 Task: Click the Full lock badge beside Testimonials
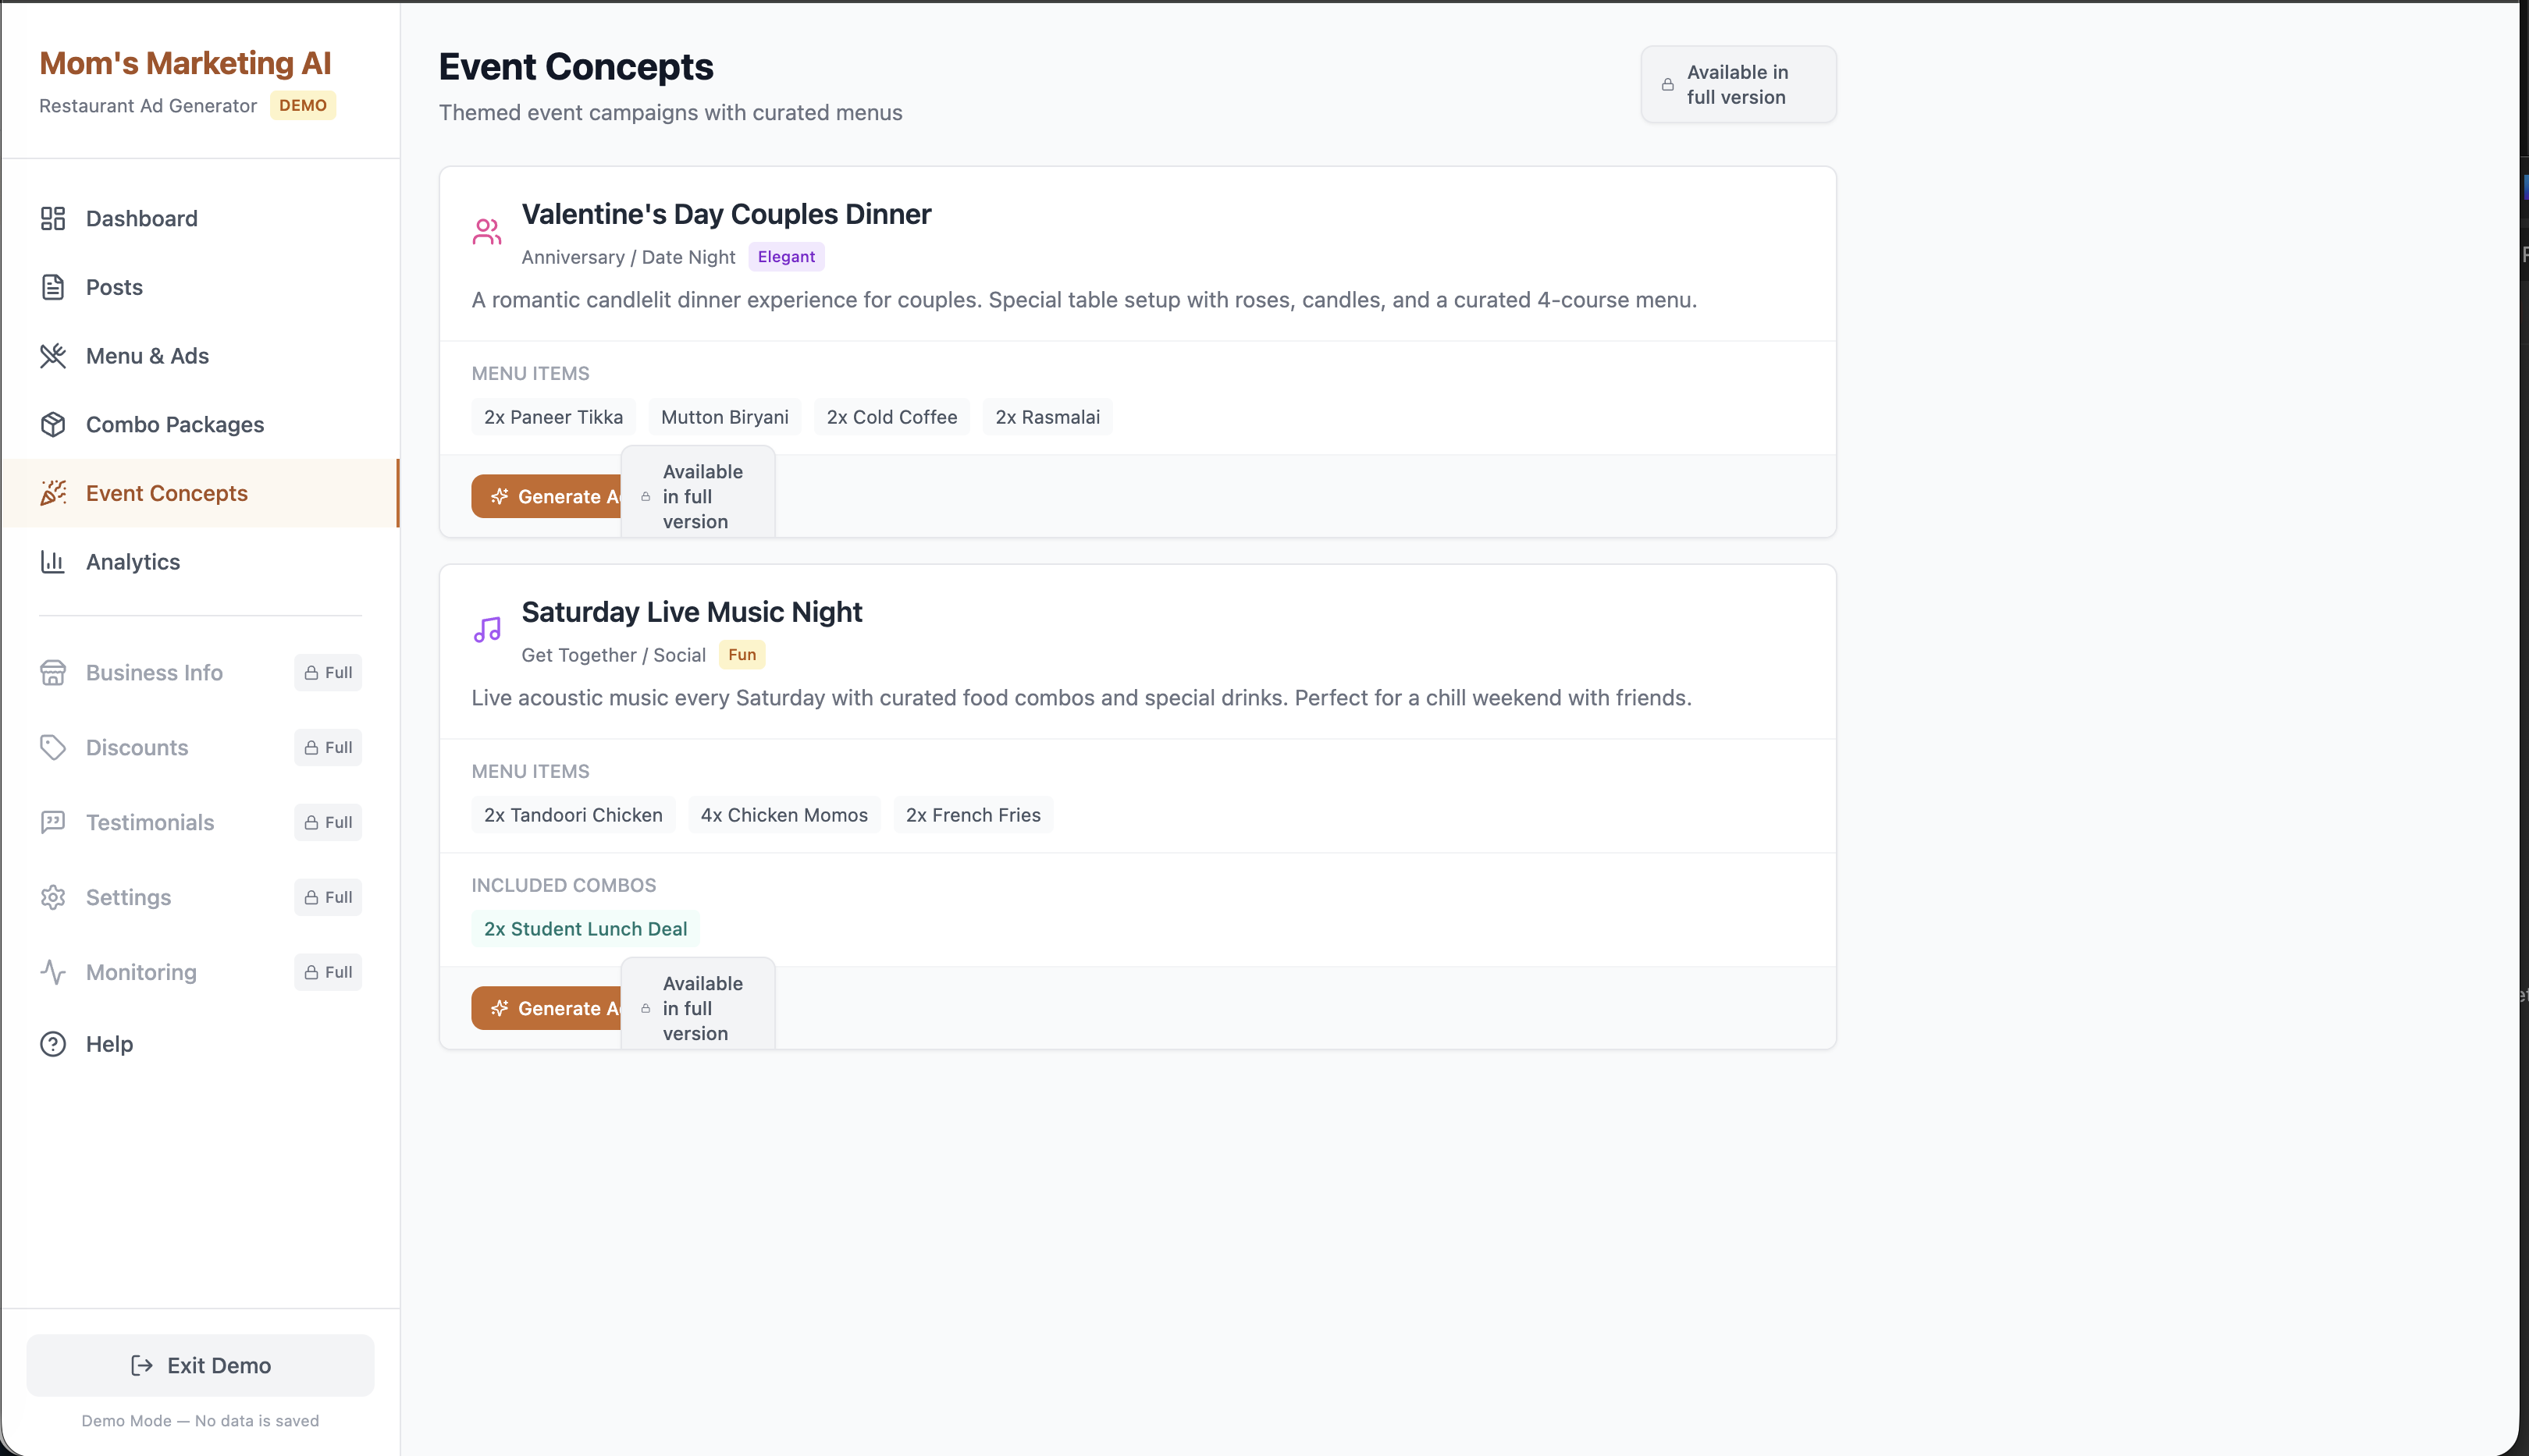point(328,823)
